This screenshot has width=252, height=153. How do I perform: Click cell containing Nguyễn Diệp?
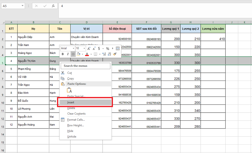pyautogui.click(x=33, y=37)
